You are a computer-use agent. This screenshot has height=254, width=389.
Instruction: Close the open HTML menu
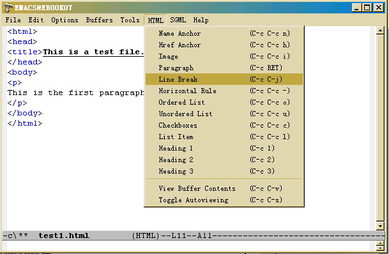pyautogui.click(x=155, y=20)
